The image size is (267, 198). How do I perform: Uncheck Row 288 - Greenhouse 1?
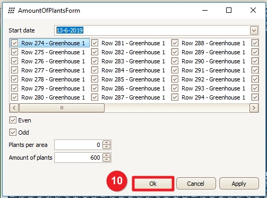coord(175,43)
